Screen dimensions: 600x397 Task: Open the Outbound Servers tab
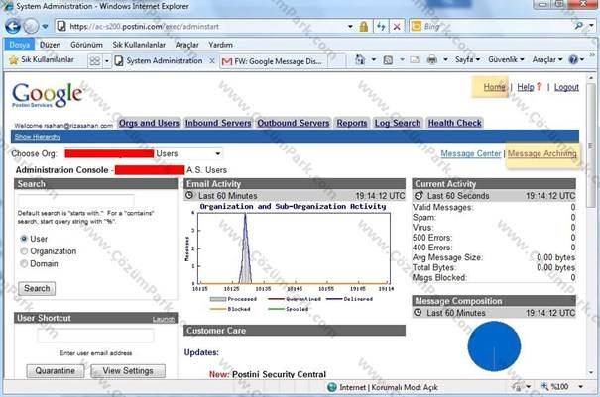pyautogui.click(x=294, y=123)
